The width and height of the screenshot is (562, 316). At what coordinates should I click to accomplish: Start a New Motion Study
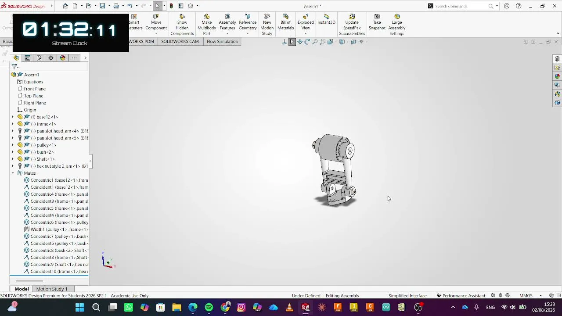tap(267, 25)
